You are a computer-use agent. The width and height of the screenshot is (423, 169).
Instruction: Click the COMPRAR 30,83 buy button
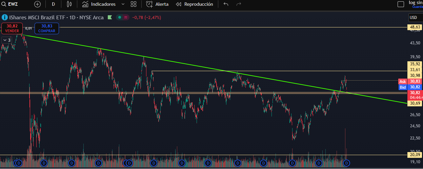47,28
